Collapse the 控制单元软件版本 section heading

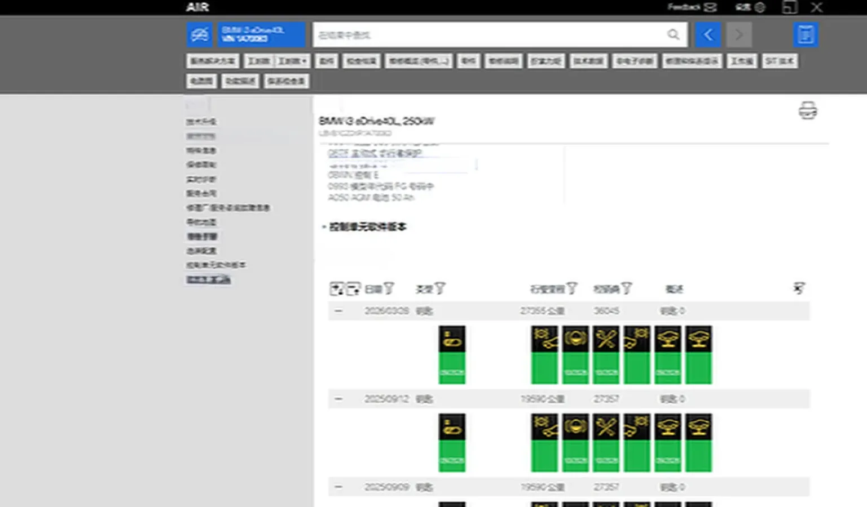click(x=324, y=227)
